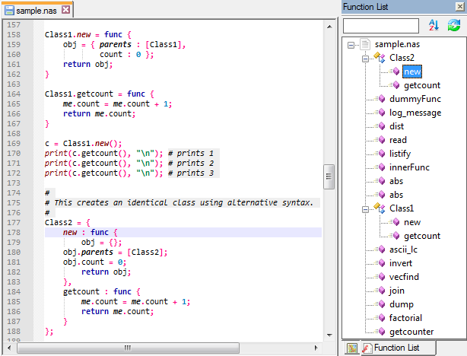The width and height of the screenshot is (467, 356).
Task: Jump to the join function
Action: (x=397, y=291)
